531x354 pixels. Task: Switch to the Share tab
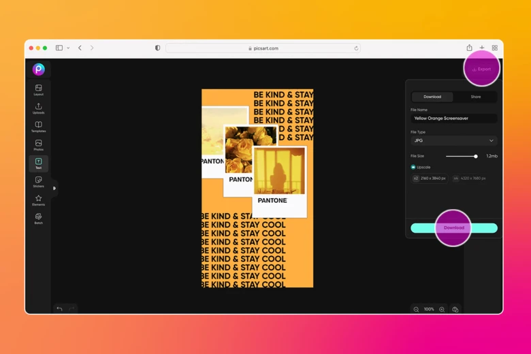(x=475, y=97)
